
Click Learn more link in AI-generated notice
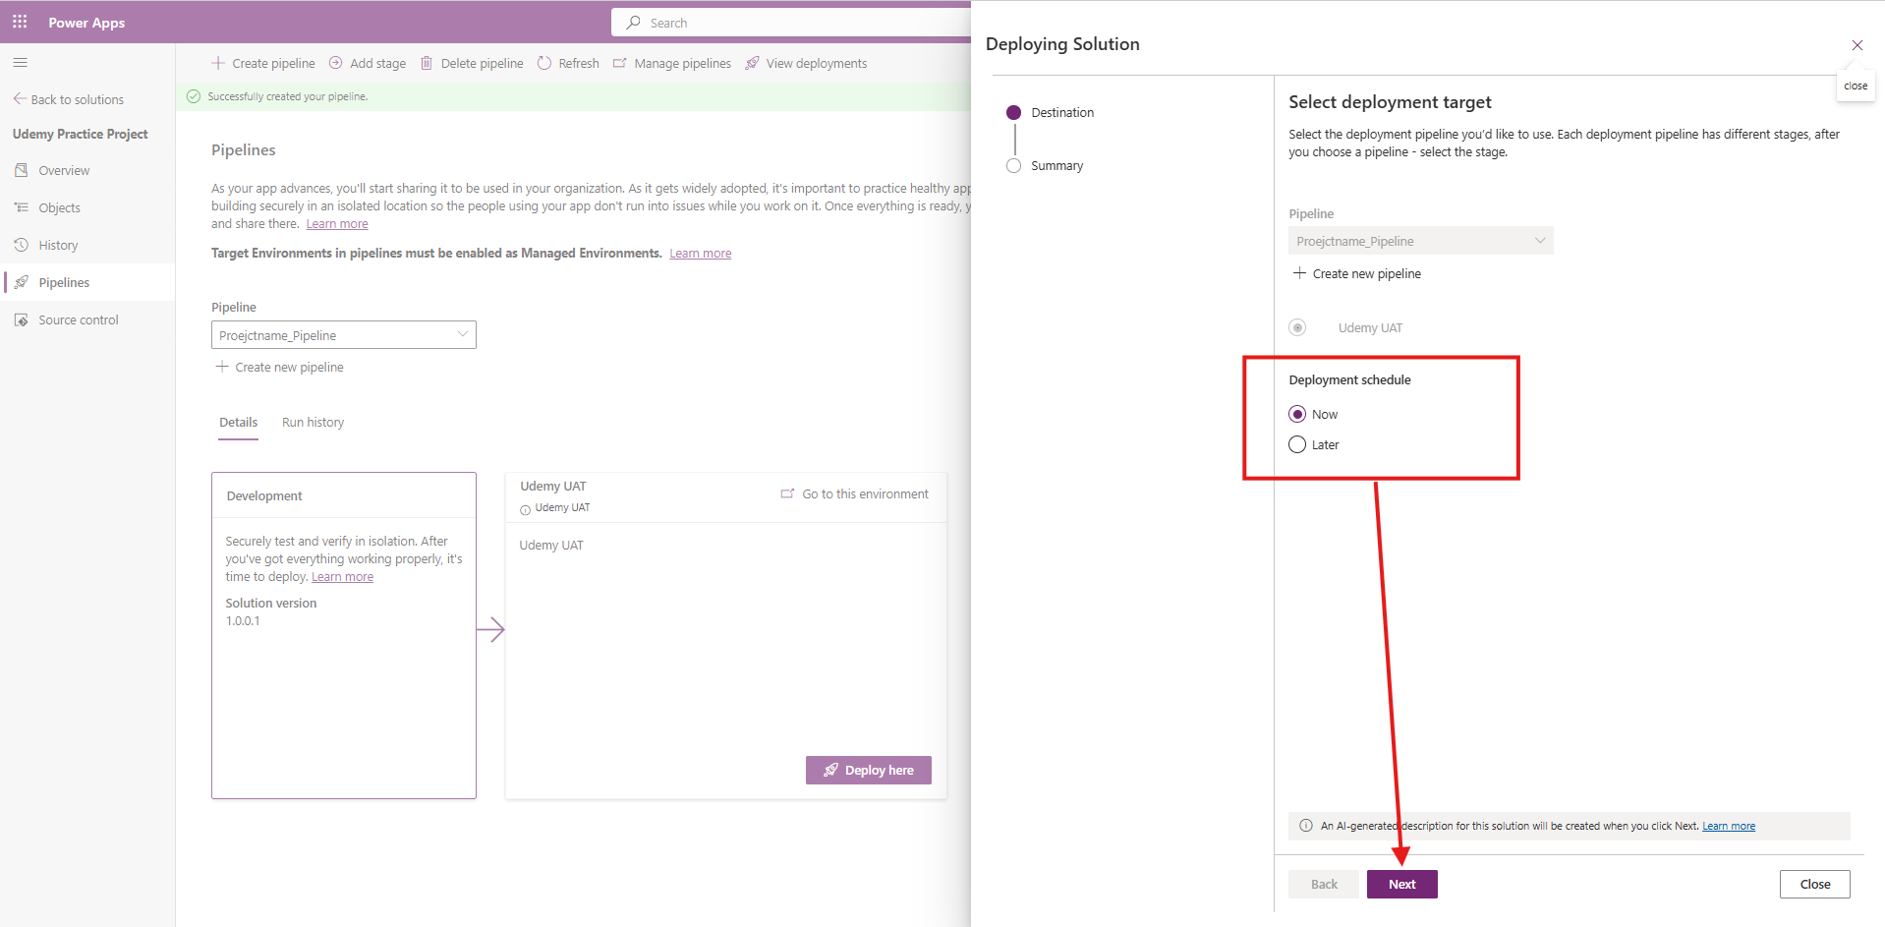tap(1729, 826)
